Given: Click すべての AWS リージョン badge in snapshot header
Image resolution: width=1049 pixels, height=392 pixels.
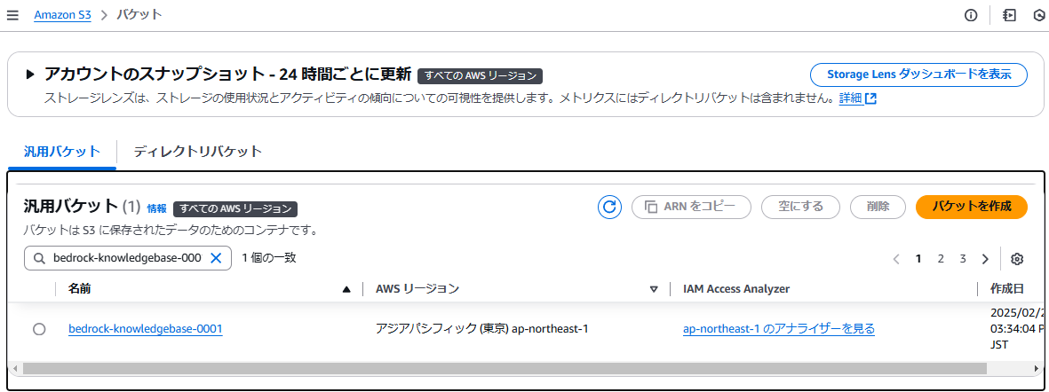Looking at the screenshot, I should point(480,74).
